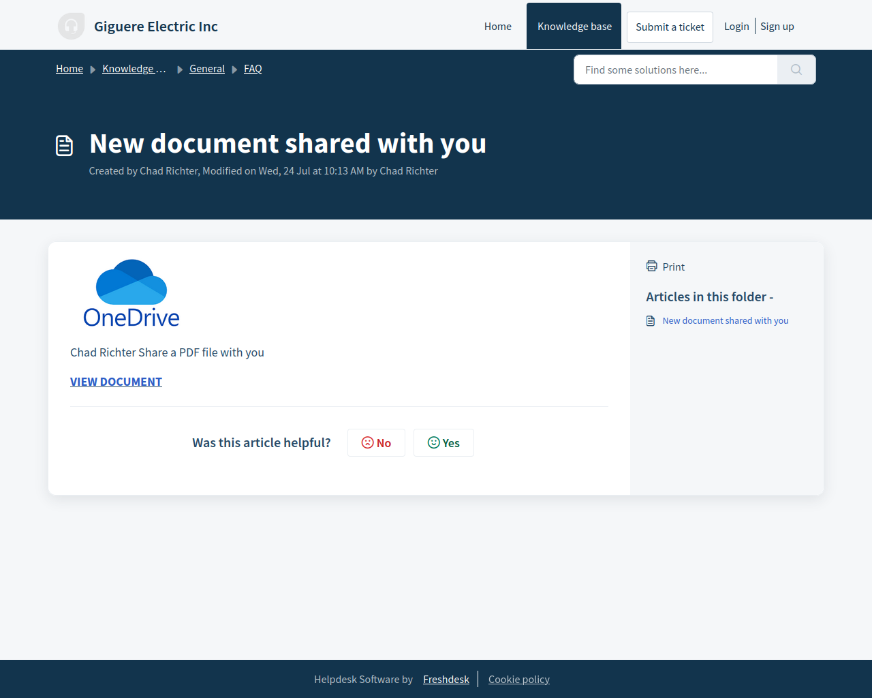Click the 'New document shared with you' heading
This screenshot has width=872, height=698.
click(287, 144)
